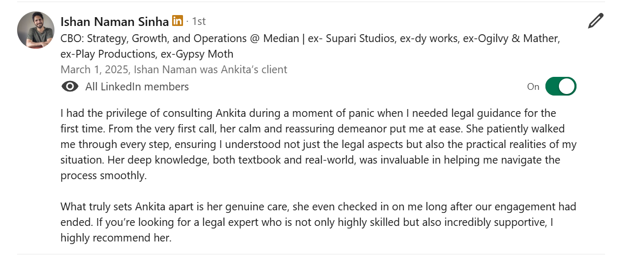
Task: Click the "On" label beside the switch
Action: click(533, 87)
